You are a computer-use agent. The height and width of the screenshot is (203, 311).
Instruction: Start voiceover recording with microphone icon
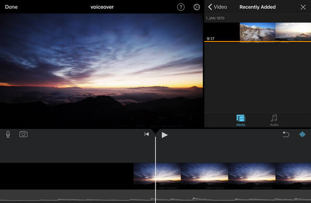coord(8,134)
